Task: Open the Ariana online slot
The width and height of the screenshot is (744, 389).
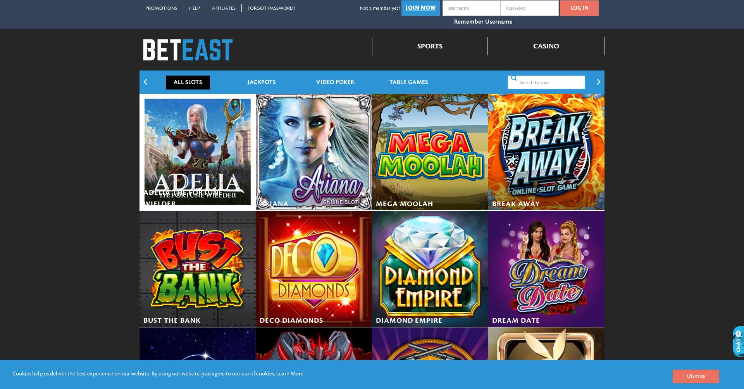Action: pyautogui.click(x=314, y=152)
